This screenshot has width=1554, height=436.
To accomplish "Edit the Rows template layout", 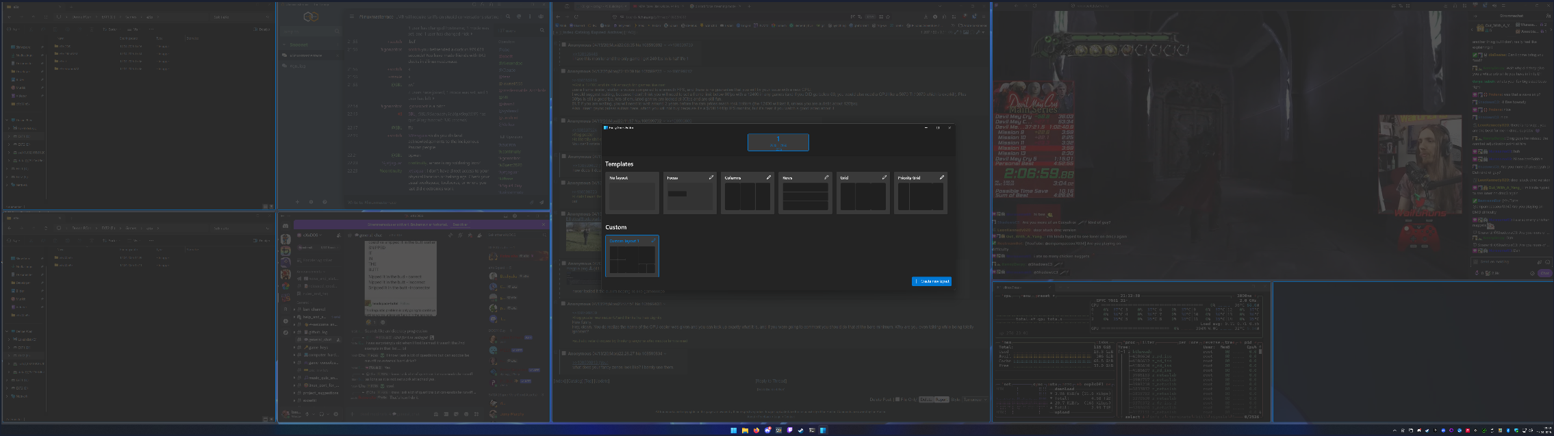I will pyautogui.click(x=826, y=177).
